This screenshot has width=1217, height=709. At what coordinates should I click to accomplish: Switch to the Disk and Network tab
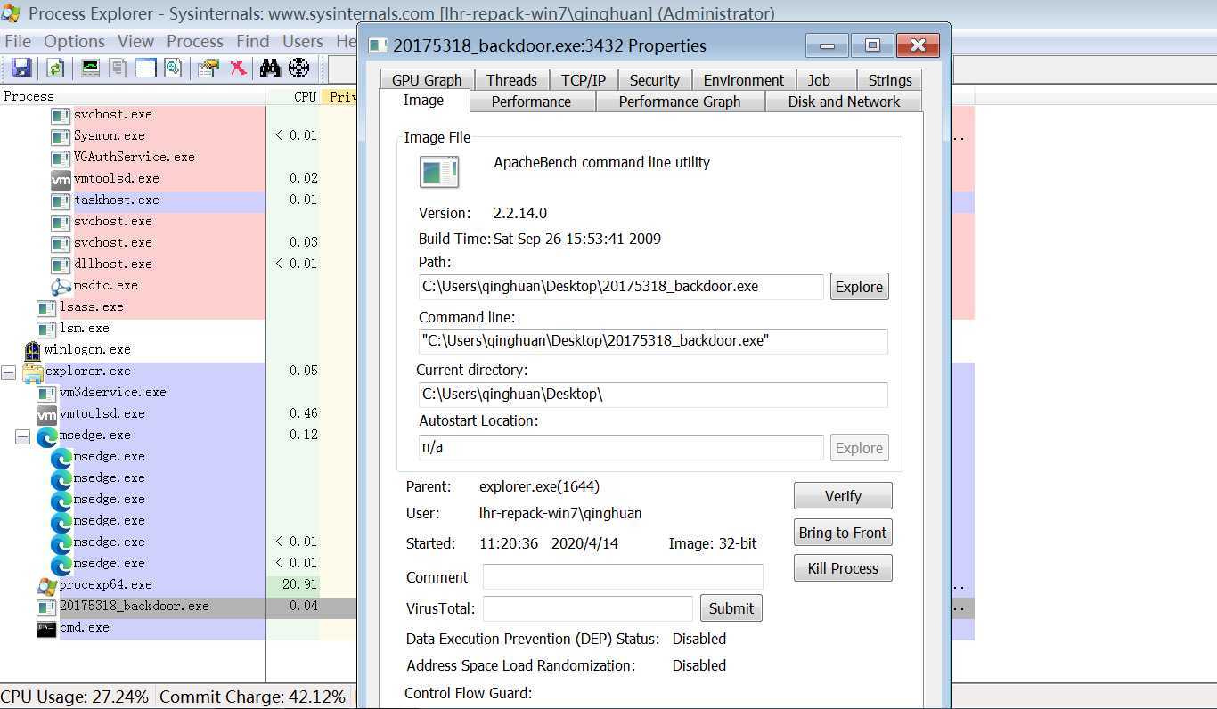coord(844,102)
